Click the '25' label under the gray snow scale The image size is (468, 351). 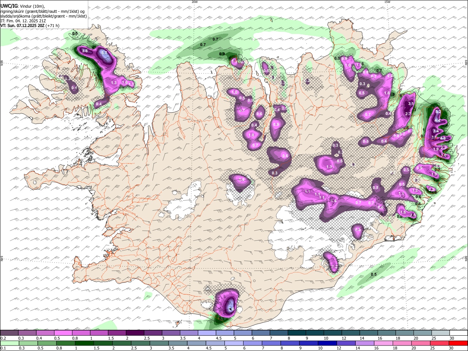click(434, 338)
